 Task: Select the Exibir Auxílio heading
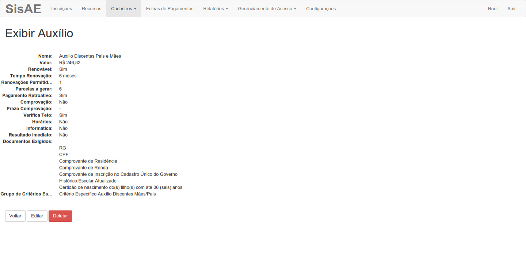point(39,33)
